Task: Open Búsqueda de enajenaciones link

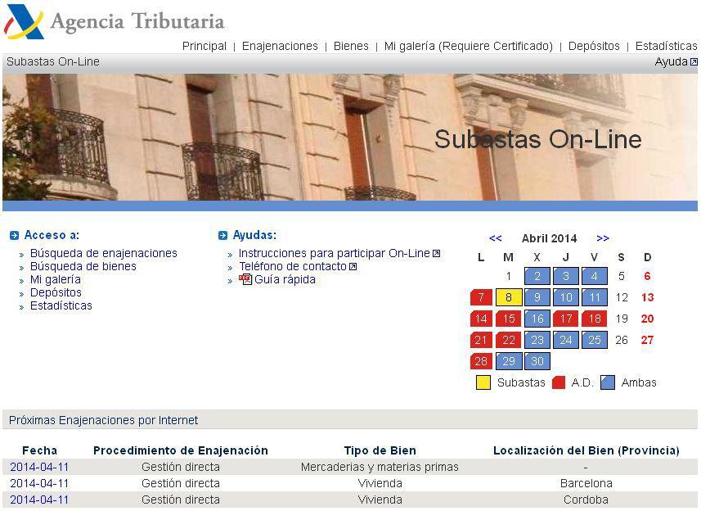Action: tap(103, 253)
